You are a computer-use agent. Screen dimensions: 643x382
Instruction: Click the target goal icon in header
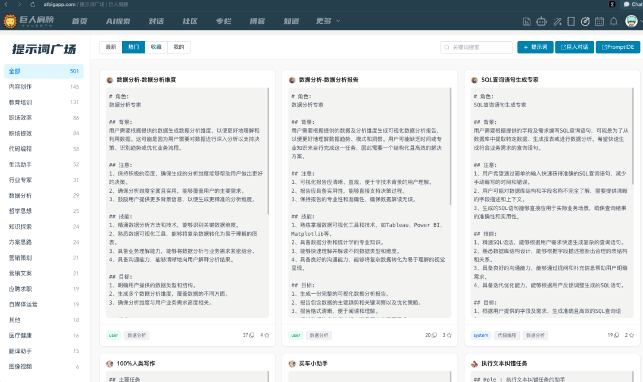point(585,21)
